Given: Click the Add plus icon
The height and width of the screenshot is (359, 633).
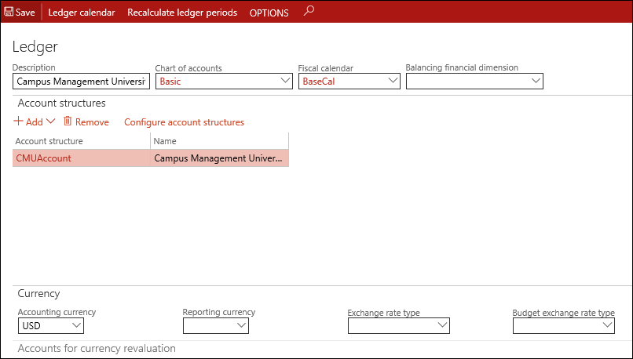Looking at the screenshot, I should 18,122.
